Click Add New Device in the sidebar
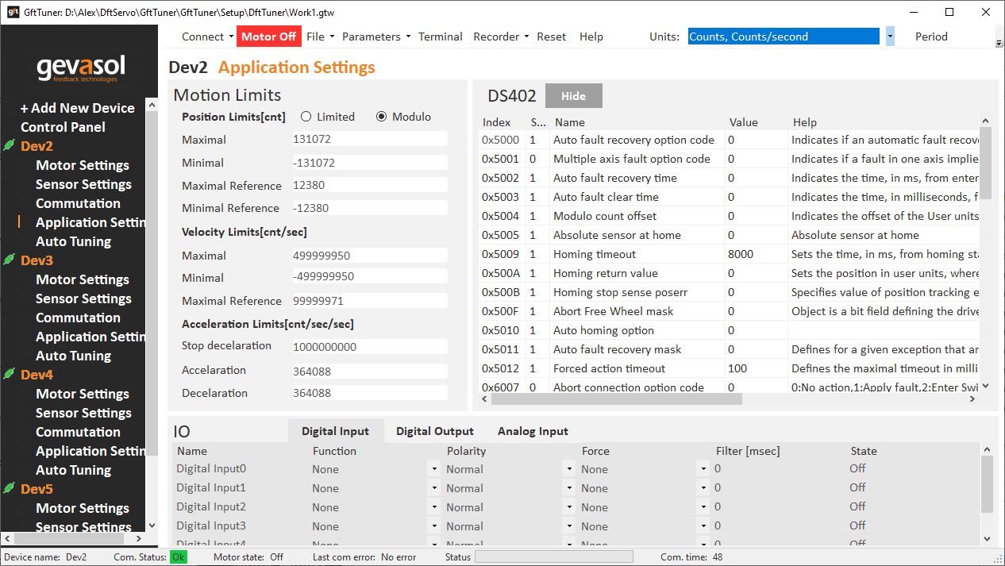Screen dimensions: 1005x566 78,108
